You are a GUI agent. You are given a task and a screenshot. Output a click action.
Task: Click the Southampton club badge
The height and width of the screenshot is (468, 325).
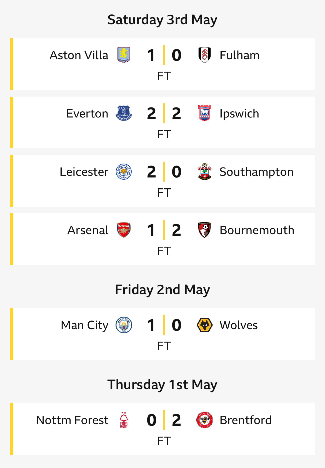(x=204, y=172)
